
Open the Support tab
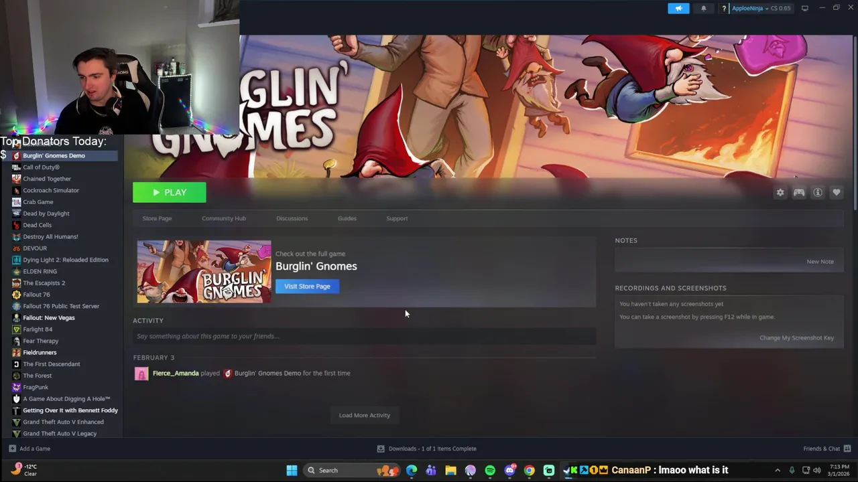(x=397, y=218)
